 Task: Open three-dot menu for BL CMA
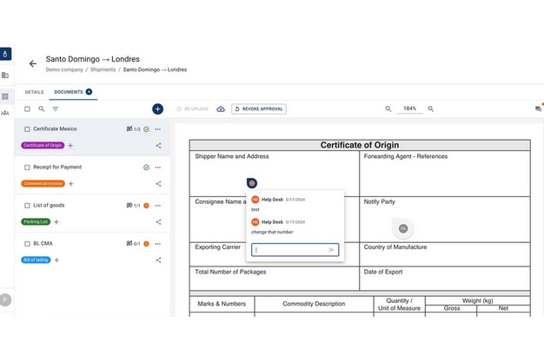click(x=158, y=244)
